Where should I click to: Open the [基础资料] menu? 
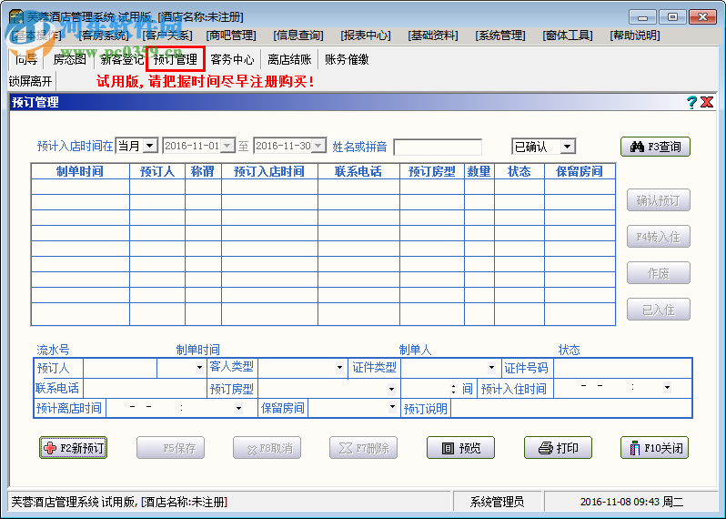(x=433, y=36)
